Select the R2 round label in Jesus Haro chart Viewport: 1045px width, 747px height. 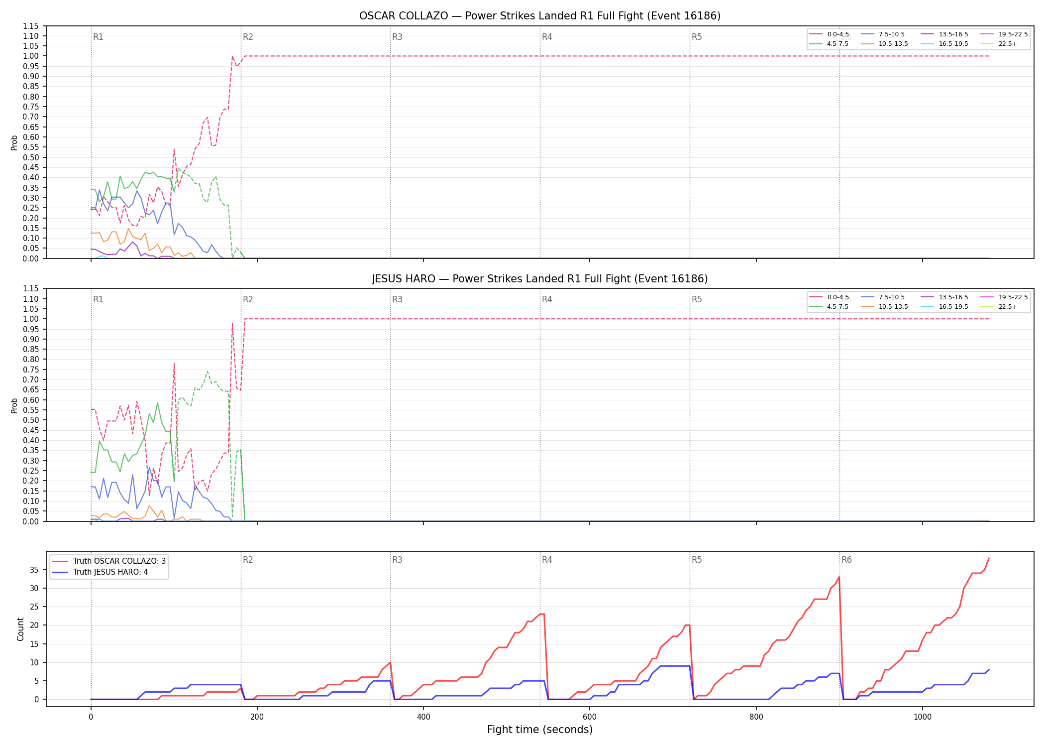coord(248,299)
